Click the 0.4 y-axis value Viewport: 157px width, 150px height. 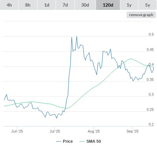[151, 64]
